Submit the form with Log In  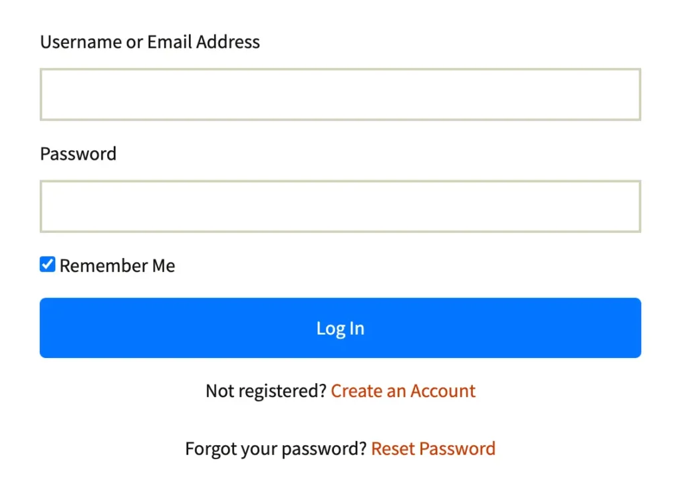click(x=340, y=327)
